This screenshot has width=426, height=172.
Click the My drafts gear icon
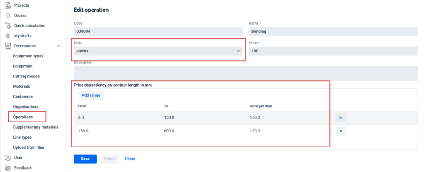tap(7, 36)
